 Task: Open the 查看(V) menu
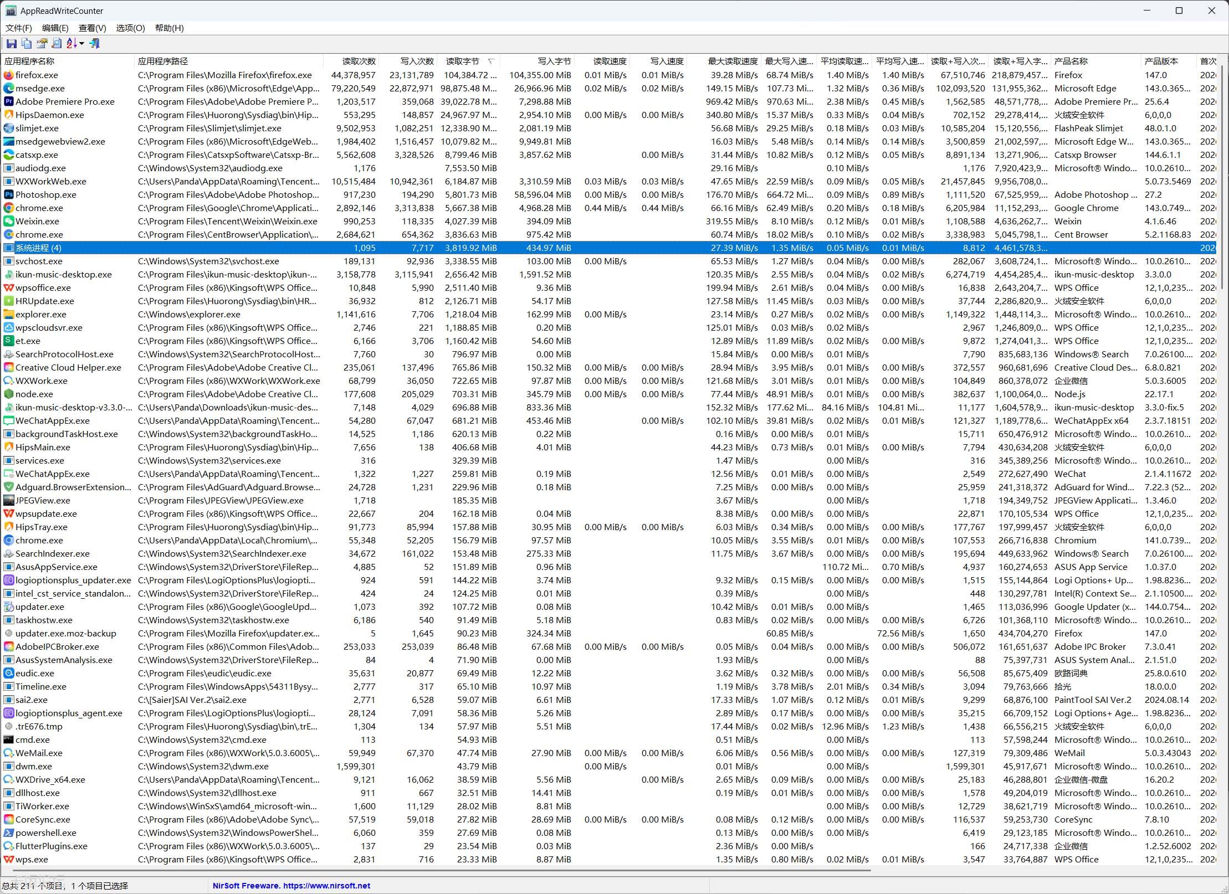[92, 28]
